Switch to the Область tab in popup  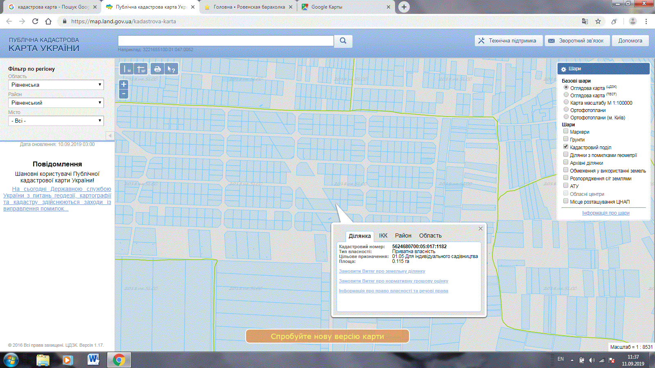click(x=430, y=236)
